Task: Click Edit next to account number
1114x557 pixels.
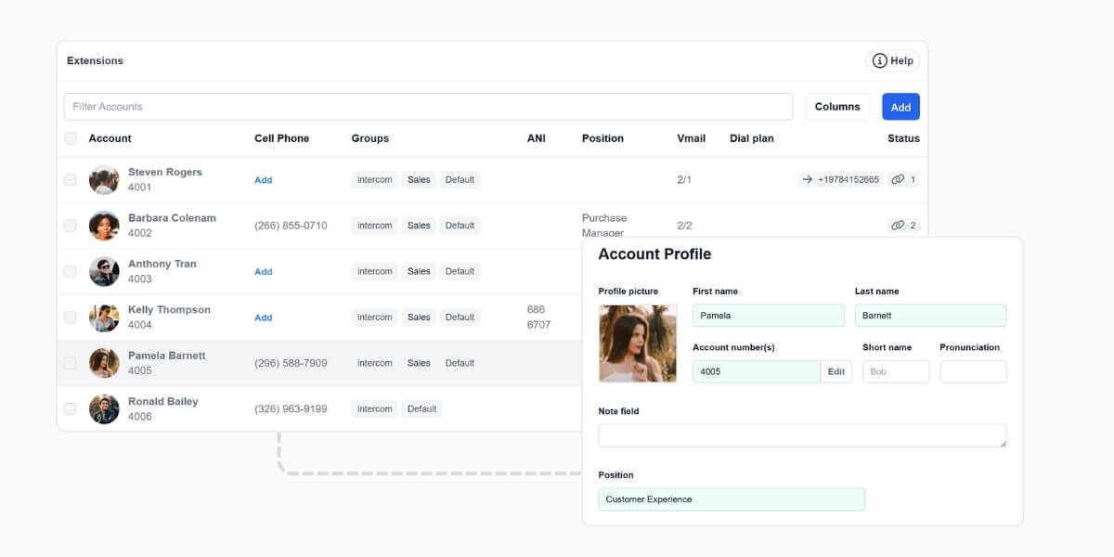Action: (x=836, y=371)
